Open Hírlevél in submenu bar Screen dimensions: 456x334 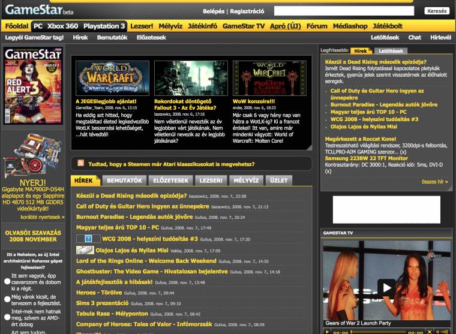click(440, 38)
